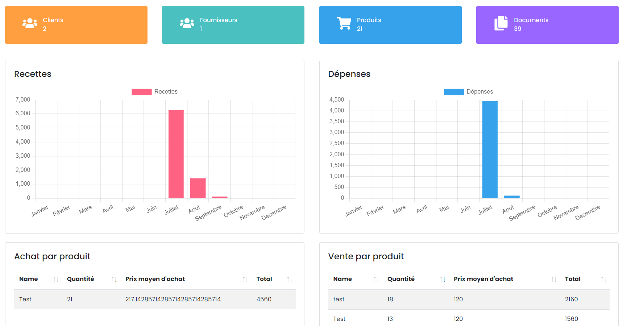Select the Test row in Achat par produit
627x326 pixels.
(x=155, y=300)
